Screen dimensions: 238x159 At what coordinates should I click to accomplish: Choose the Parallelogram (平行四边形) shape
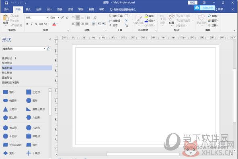12,145
